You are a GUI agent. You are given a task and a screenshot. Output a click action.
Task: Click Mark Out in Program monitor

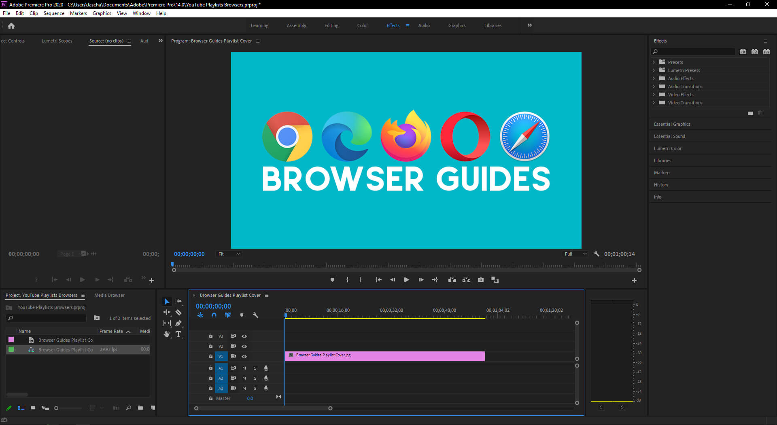tap(360, 280)
